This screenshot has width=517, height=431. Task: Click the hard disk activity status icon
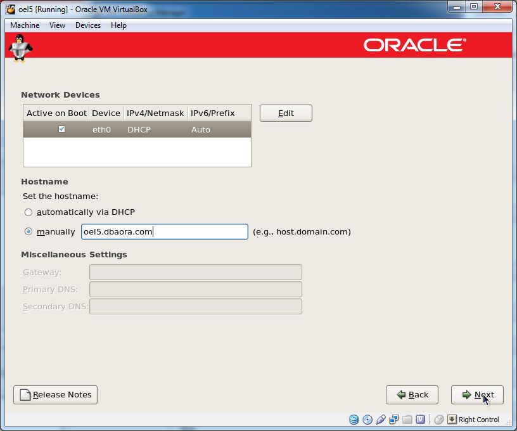pos(354,420)
